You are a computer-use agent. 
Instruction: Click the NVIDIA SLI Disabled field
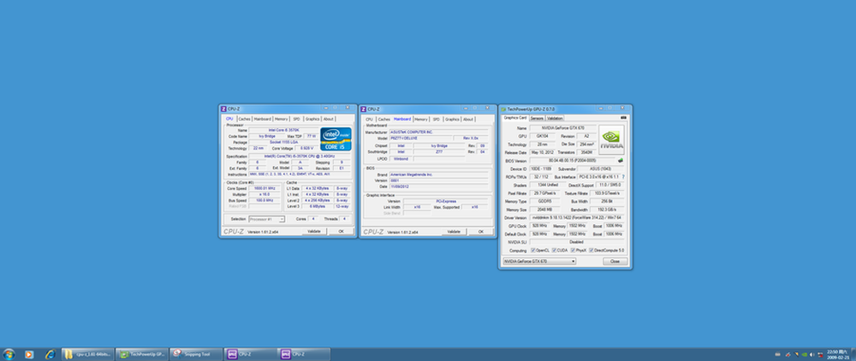click(x=578, y=242)
